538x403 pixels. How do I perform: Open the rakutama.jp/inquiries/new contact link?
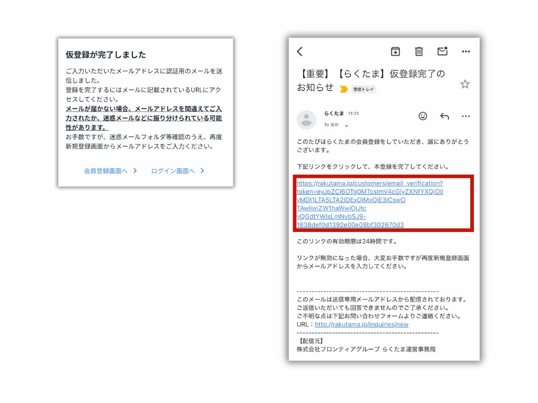[361, 324]
